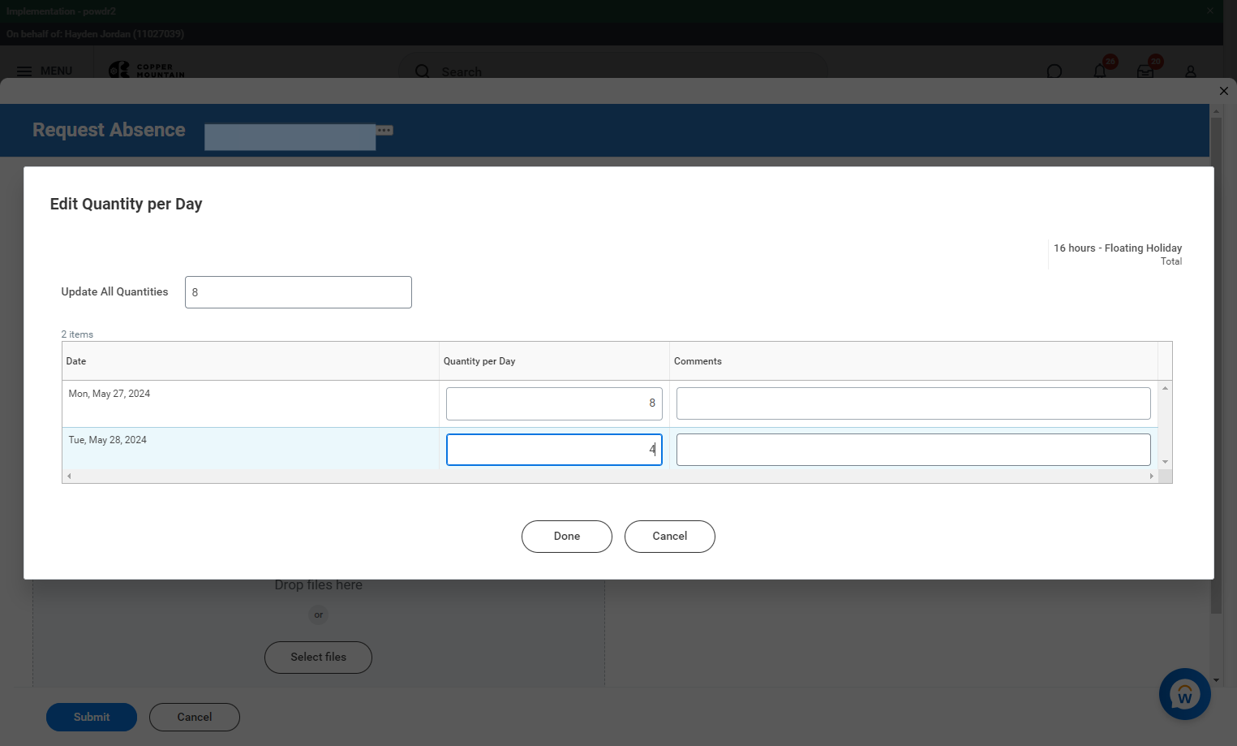The image size is (1237, 746).
Task: Click comments field for Mon, May 27
Action: pos(913,403)
